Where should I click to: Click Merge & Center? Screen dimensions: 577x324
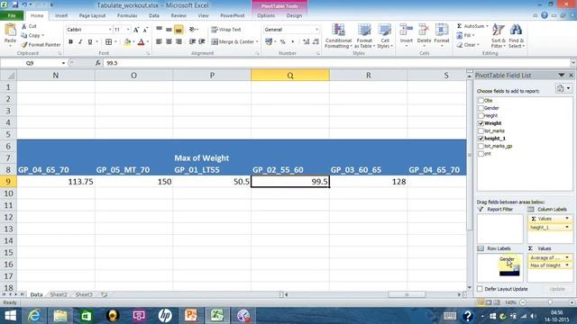234,42
